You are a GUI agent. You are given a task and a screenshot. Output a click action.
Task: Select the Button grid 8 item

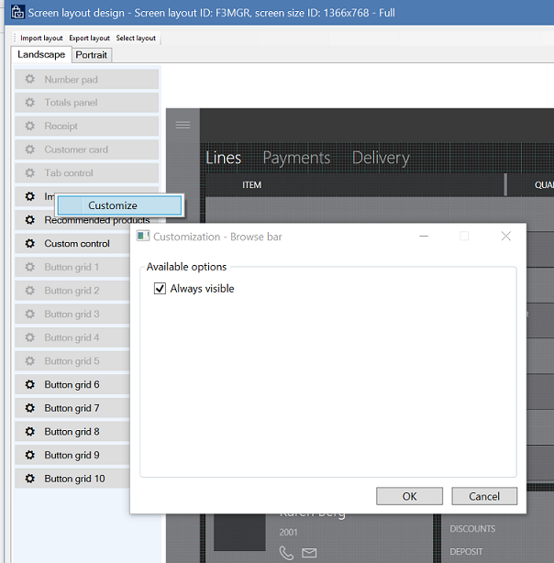coord(72,431)
